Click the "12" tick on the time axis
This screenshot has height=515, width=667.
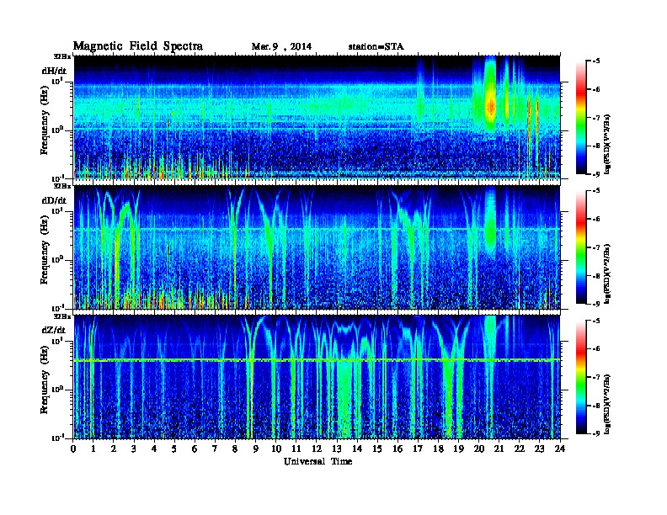317,449
